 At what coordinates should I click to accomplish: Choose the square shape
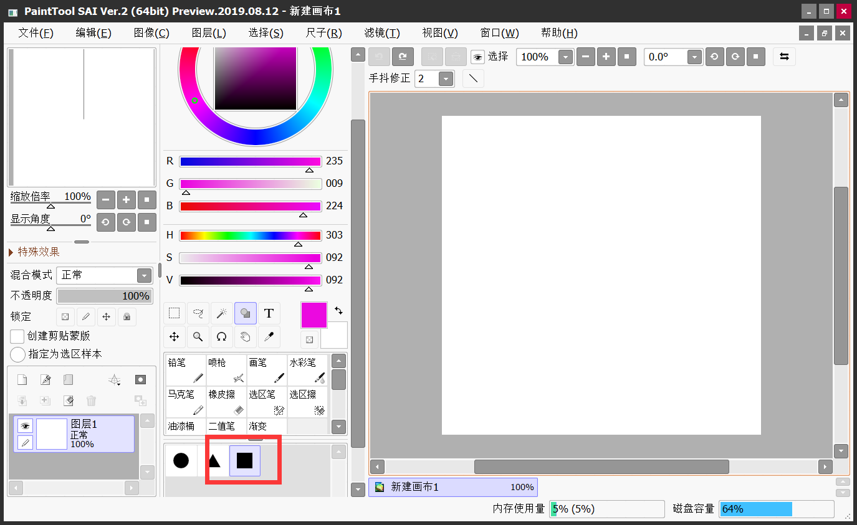pyautogui.click(x=245, y=461)
